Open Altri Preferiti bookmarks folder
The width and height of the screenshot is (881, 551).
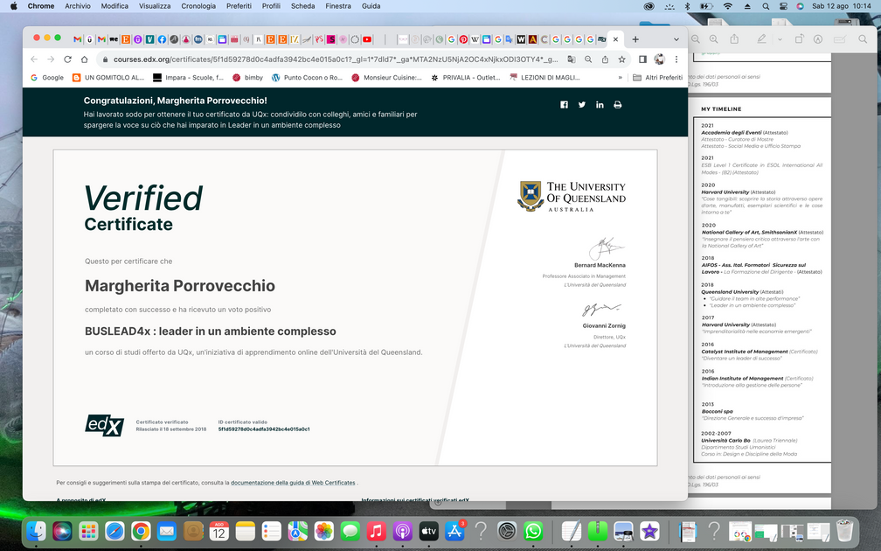click(657, 78)
